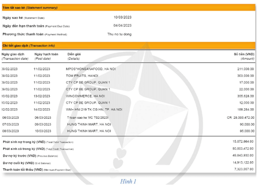The width and height of the screenshot is (260, 186).
Task: Click the minimum payment due 7,323,057.00
Action: pos(244,169)
